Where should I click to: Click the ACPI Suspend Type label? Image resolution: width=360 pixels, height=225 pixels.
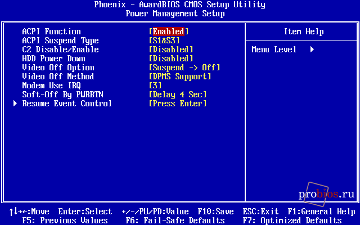pos(60,40)
